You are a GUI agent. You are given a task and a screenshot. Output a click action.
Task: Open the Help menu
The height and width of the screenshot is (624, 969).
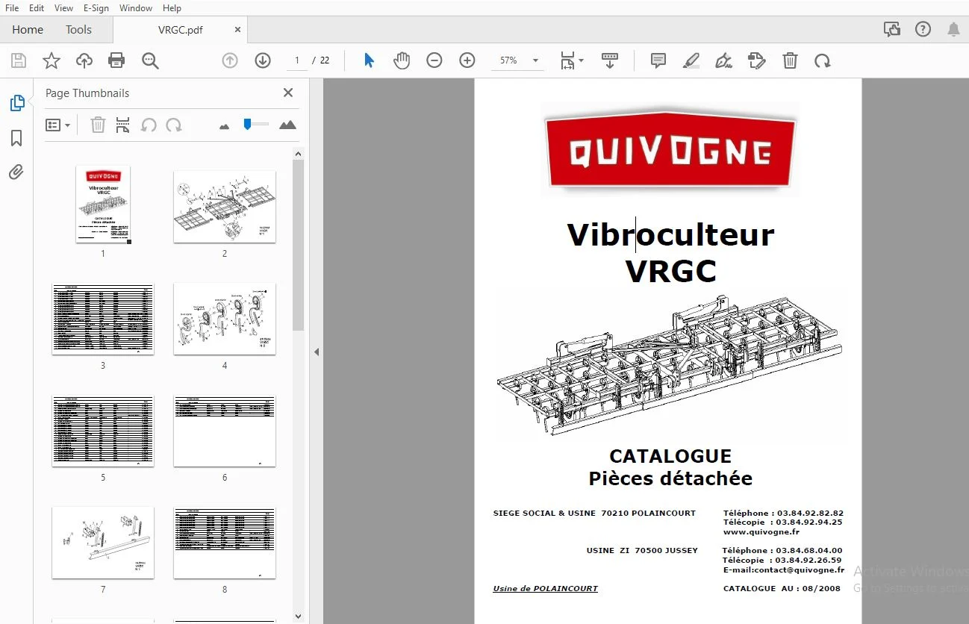172,8
